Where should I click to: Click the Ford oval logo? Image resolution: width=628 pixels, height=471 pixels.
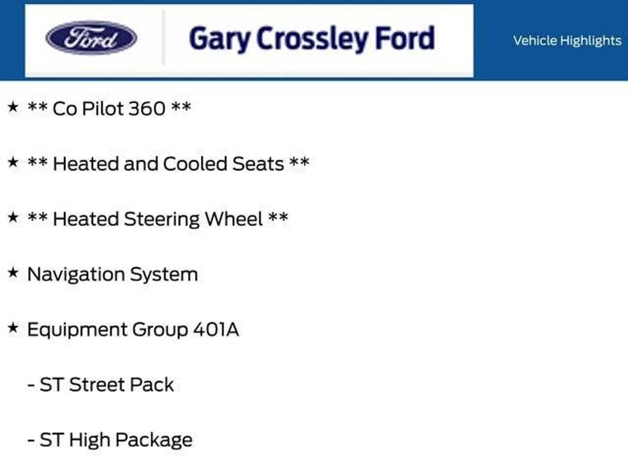click(91, 38)
